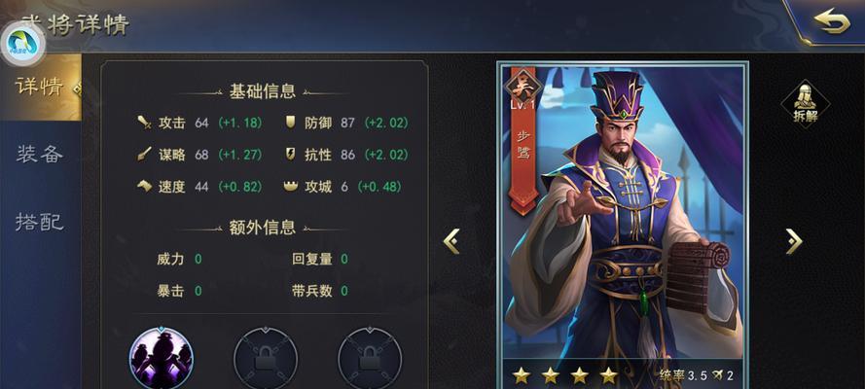Show previous general with left chevron
This screenshot has width=865, height=389.
451,241
